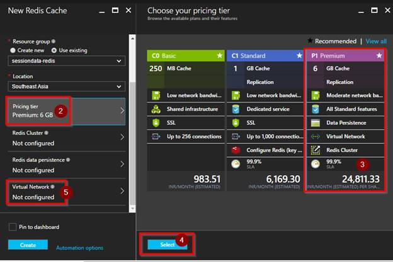393x262 pixels.
Task: Open the Automation options link
Action: (x=80, y=248)
